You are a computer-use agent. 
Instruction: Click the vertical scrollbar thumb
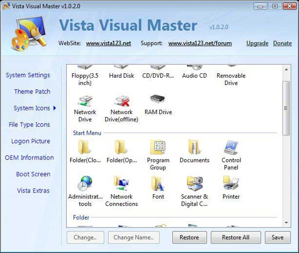pyautogui.click(x=286, y=108)
